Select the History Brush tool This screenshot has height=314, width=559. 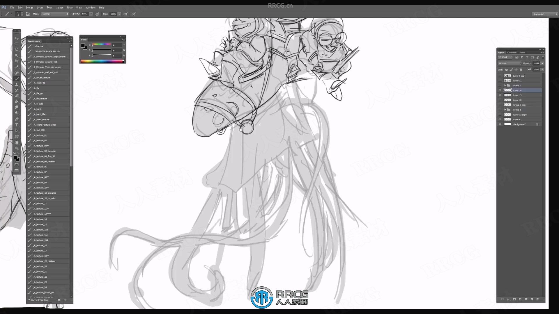17,90
